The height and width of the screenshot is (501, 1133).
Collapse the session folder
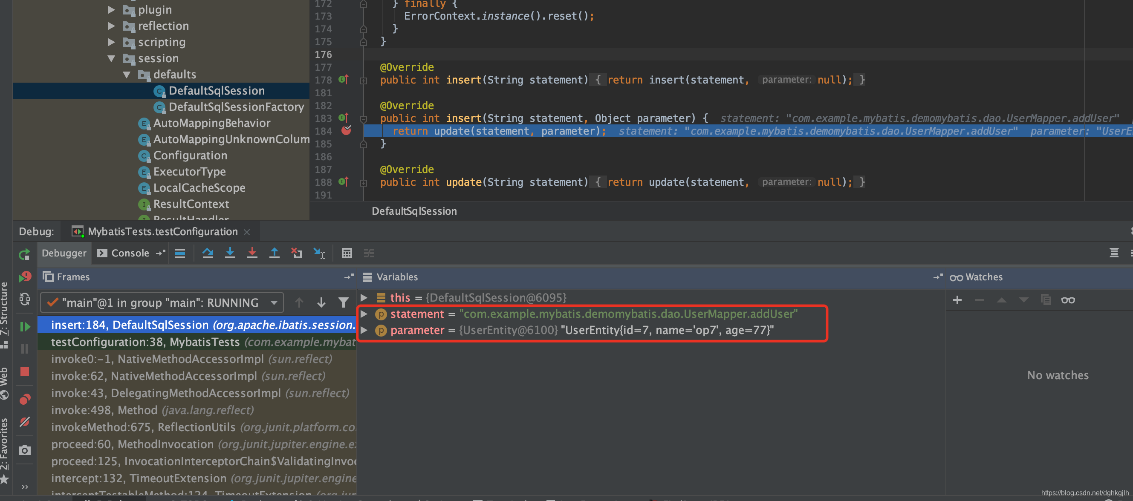tap(111, 58)
